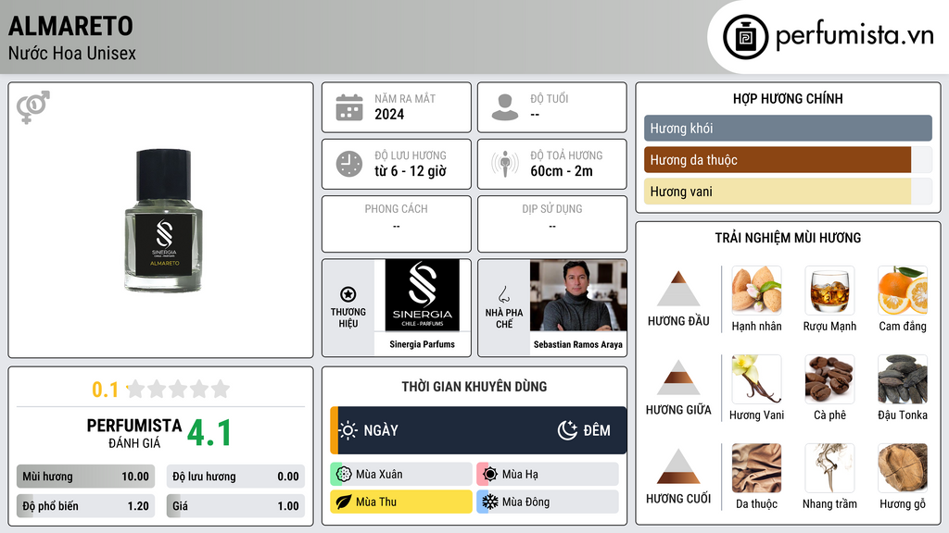Click the calendar icon beside Năm ra mắt
The width and height of the screenshot is (949, 533).
click(x=349, y=107)
